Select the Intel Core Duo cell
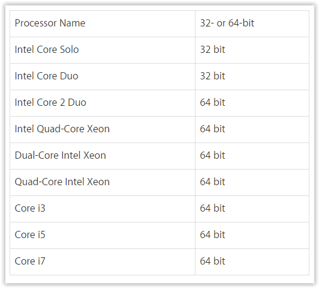This screenshot has width=319, height=288. 103,77
